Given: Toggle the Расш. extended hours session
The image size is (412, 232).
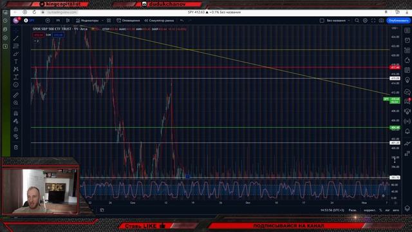Looking at the screenshot, I should pos(353,210).
